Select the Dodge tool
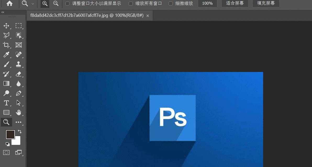 point(6,93)
